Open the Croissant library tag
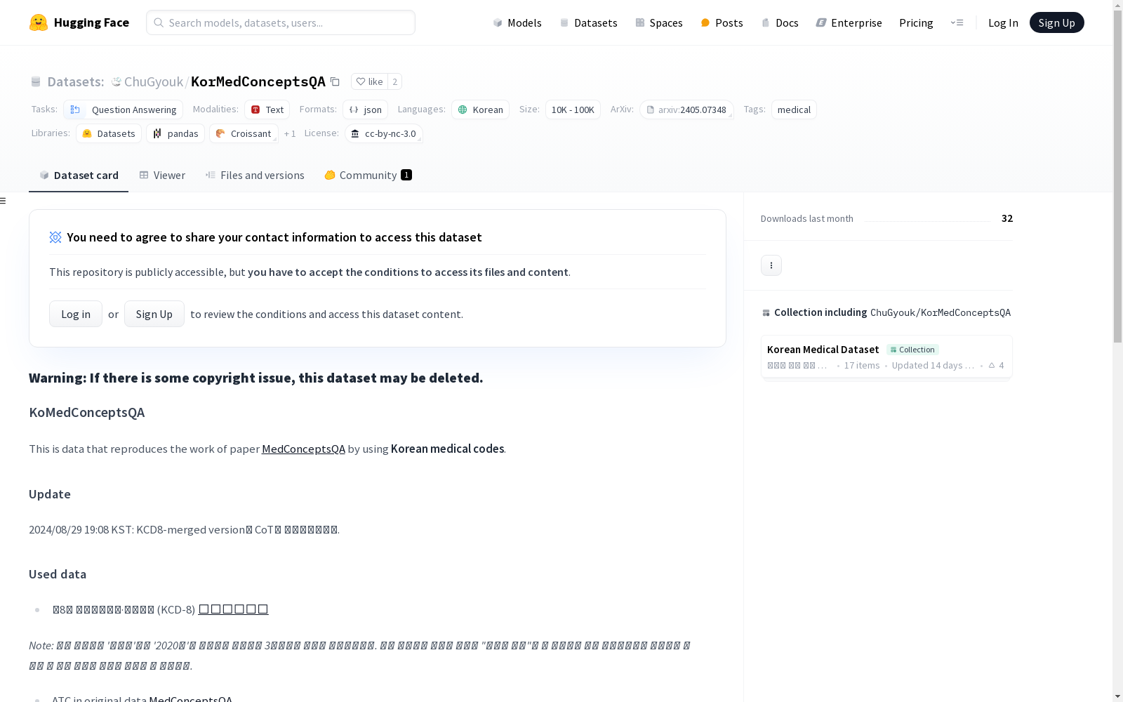 (x=244, y=133)
